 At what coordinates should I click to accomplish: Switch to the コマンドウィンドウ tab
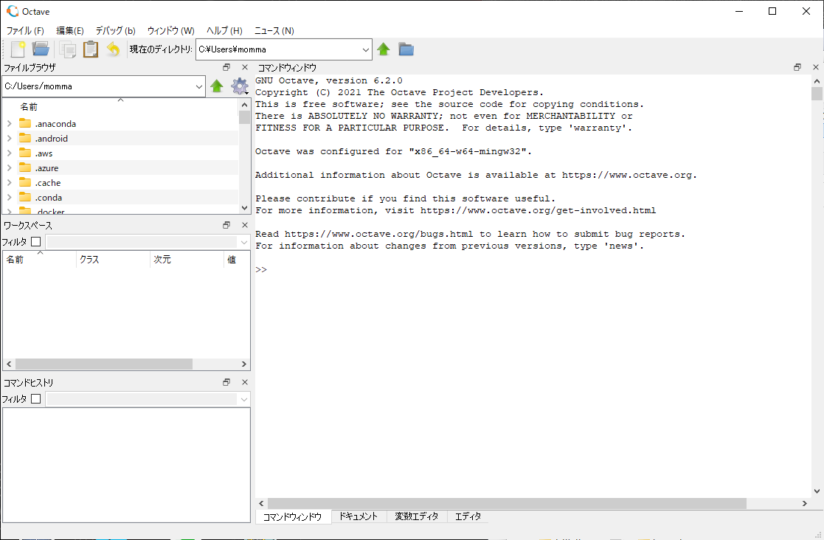(293, 517)
